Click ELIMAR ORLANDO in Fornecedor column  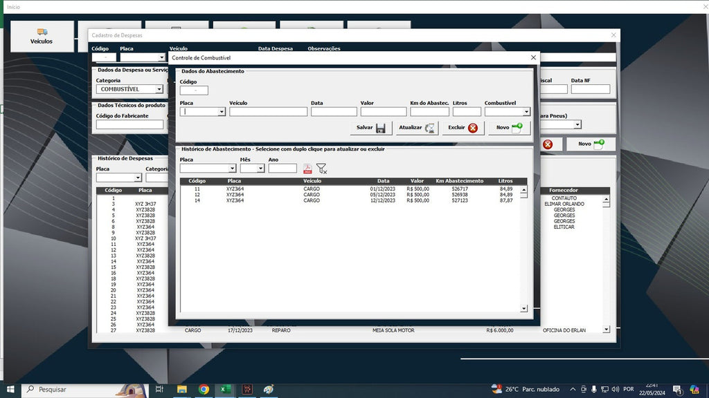point(564,204)
